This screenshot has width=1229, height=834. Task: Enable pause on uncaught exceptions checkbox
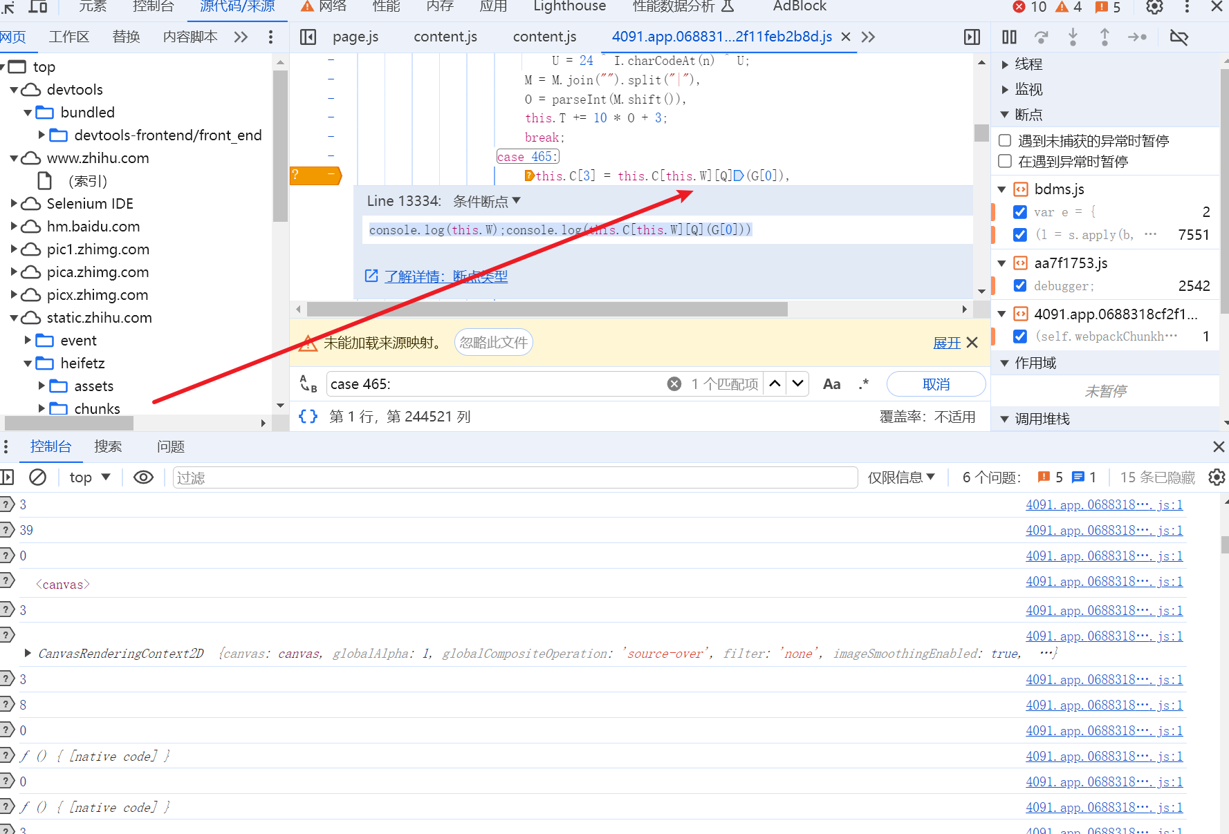(1005, 140)
